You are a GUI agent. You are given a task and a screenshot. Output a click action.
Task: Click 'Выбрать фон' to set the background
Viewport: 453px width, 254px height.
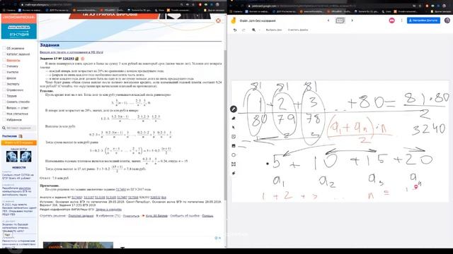pos(274,30)
